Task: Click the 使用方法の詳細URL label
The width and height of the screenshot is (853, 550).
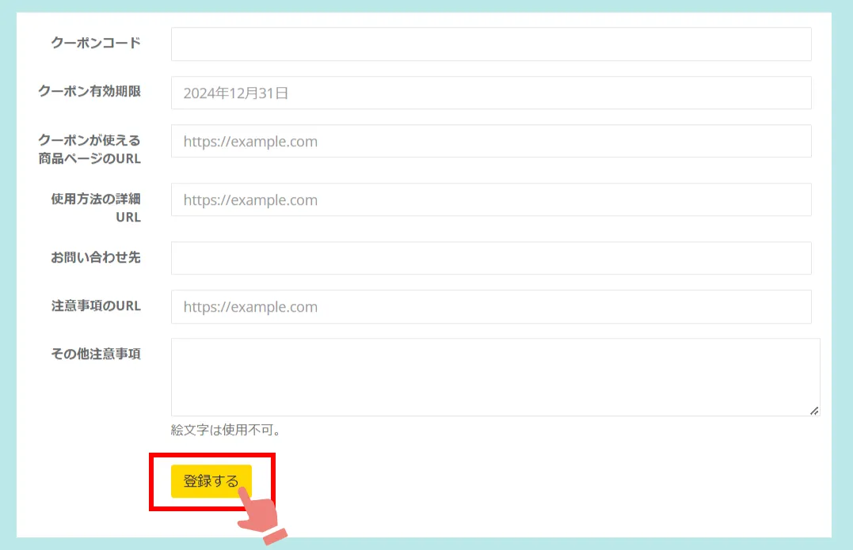Action: pos(96,207)
